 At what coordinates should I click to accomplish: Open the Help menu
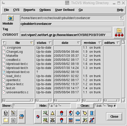pyautogui.click(x=120, y=10)
